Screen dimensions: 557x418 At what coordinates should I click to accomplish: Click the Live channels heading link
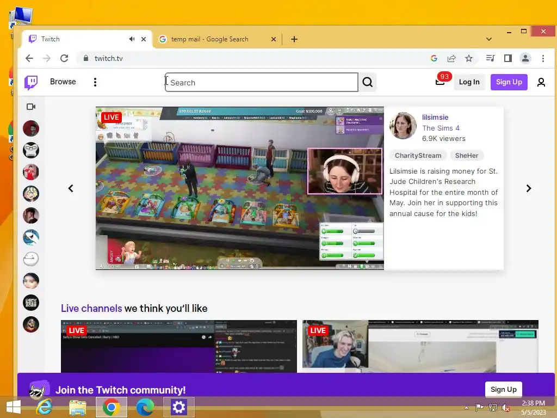[x=91, y=308]
